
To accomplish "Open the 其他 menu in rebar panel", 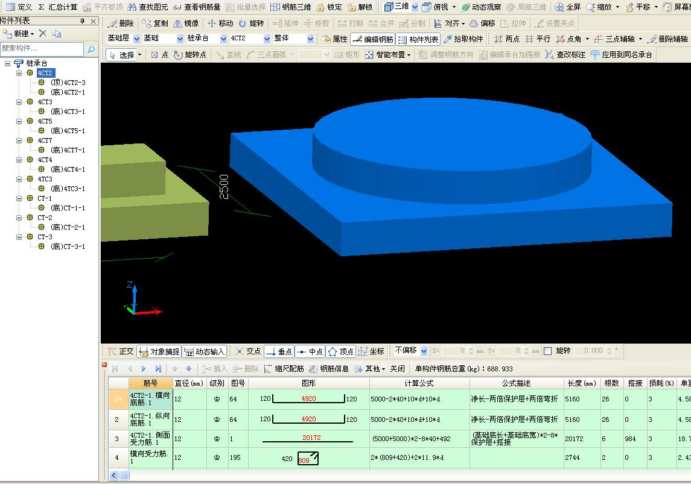I will coord(369,369).
